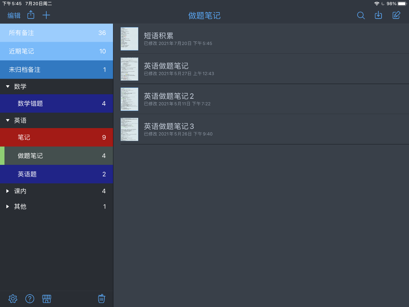Tap the Wi-Fi status icon
The image size is (409, 307).
click(x=377, y=4)
